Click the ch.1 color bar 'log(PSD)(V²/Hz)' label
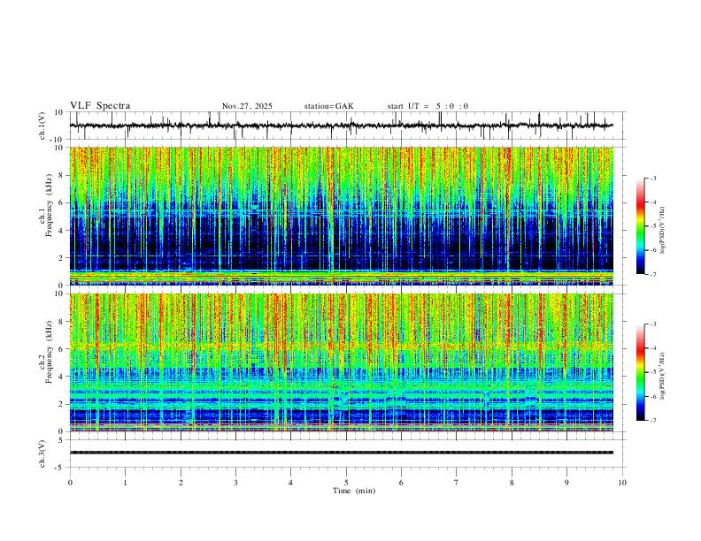Viewport: 701px width, 541px height. tap(663, 231)
